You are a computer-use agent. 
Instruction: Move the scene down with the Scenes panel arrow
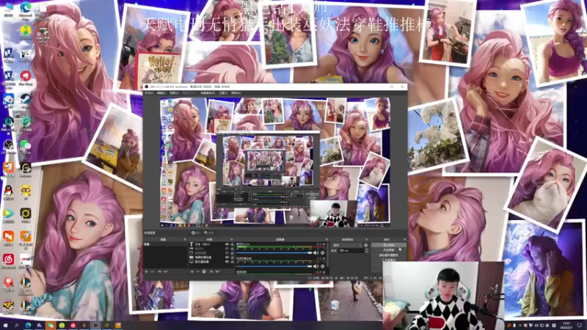pyautogui.click(x=166, y=271)
